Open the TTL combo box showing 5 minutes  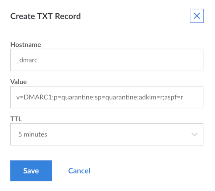click(107, 134)
